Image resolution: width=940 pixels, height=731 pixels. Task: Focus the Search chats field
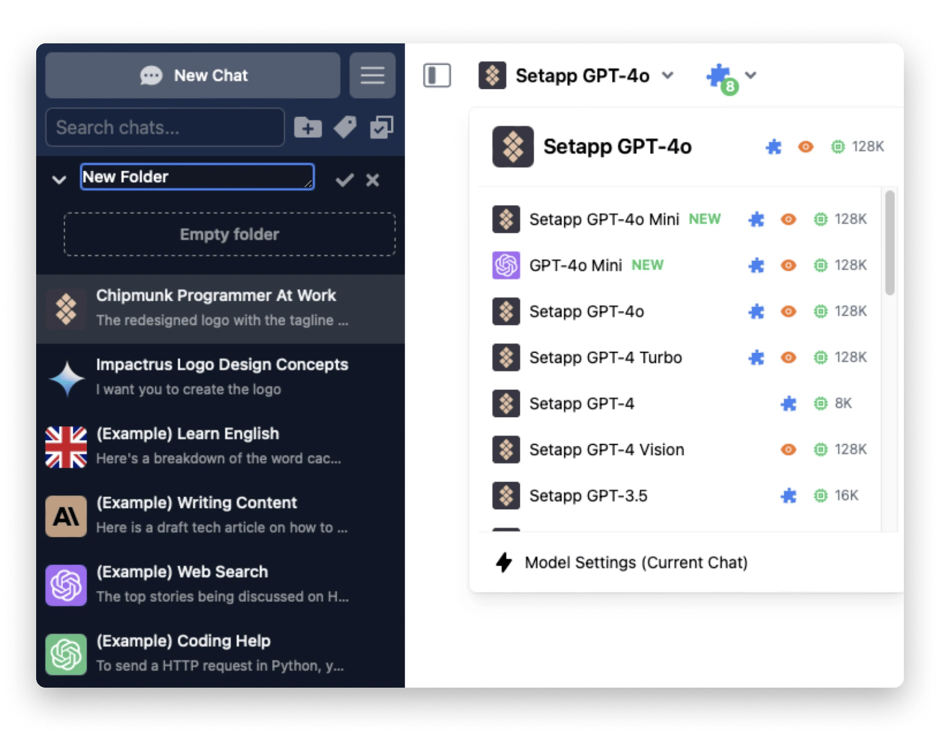[x=164, y=127]
